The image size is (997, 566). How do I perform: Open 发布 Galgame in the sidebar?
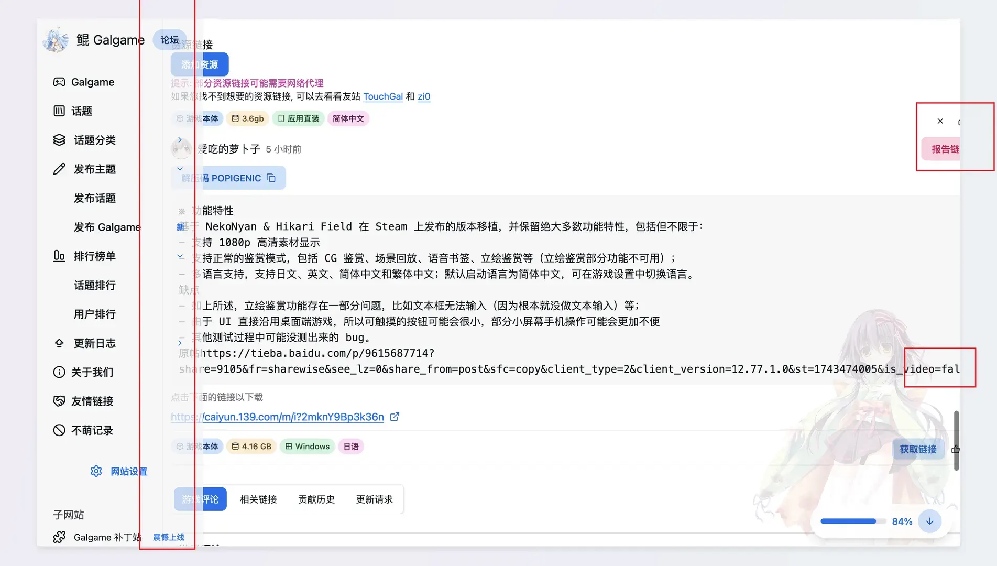pos(107,227)
